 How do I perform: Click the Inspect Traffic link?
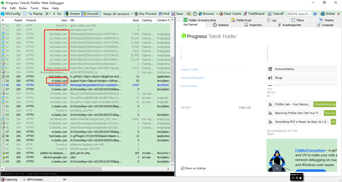[190, 69]
